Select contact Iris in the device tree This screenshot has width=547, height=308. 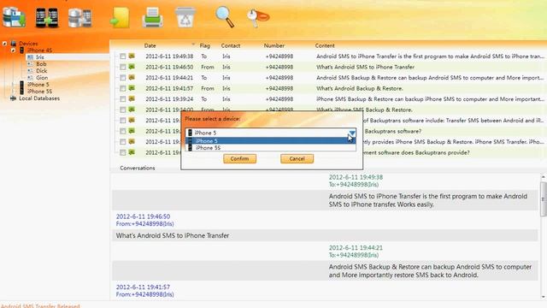point(40,57)
